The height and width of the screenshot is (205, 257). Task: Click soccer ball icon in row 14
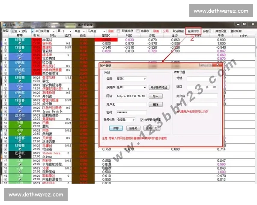(20, 141)
